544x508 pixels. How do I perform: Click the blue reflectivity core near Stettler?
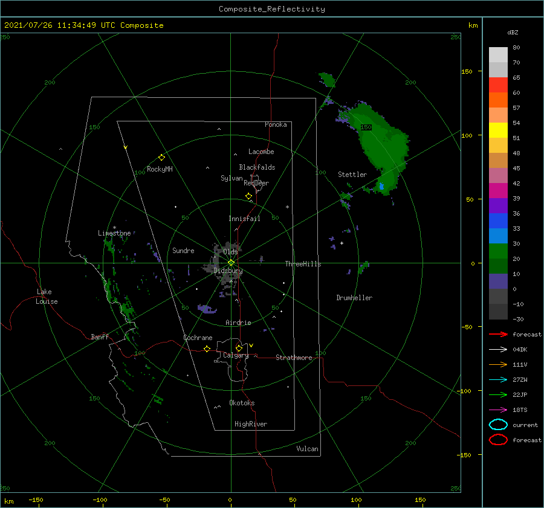381,186
